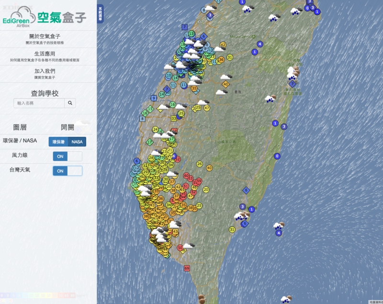Select the red circle marker 60

tap(186, 176)
